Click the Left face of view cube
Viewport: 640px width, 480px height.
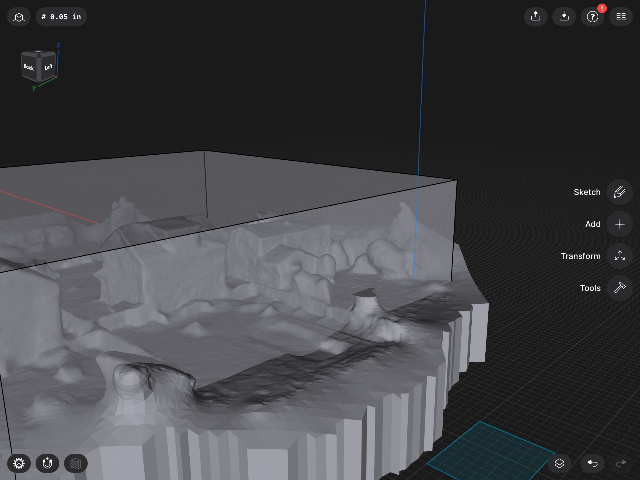(49, 67)
